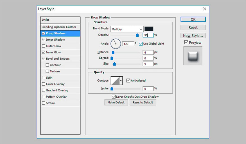The image size is (246, 144).
Task: Disable the Use Global Light checkbox
Action: (x=141, y=44)
